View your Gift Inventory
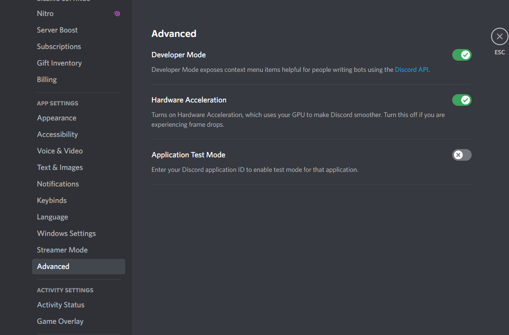This screenshot has height=335, width=509. 59,63
